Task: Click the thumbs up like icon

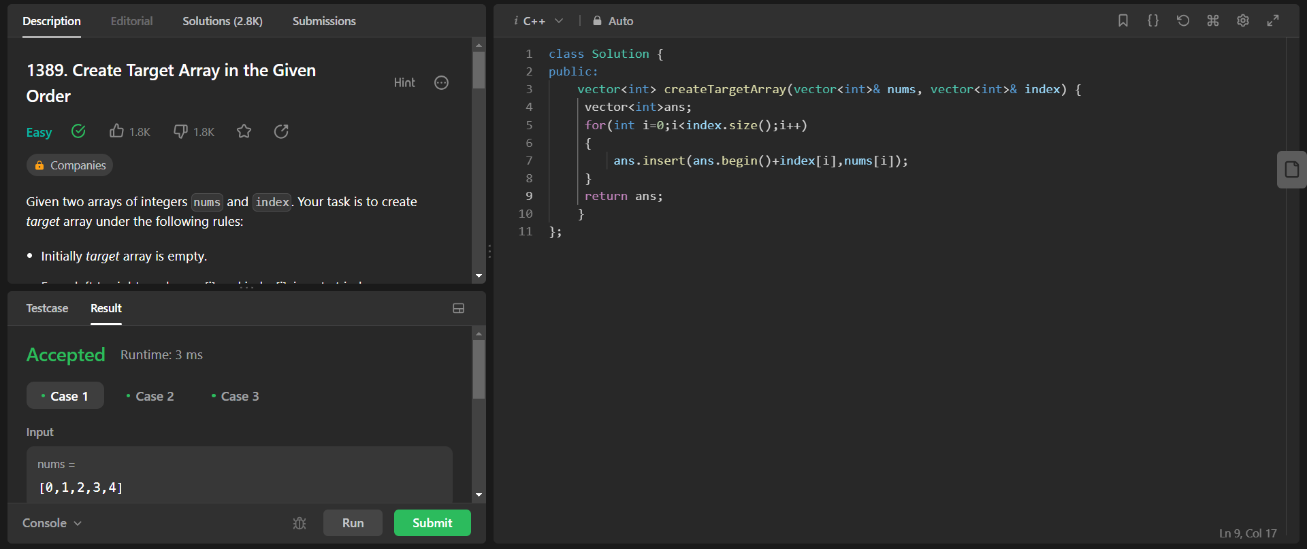Action: (x=117, y=131)
